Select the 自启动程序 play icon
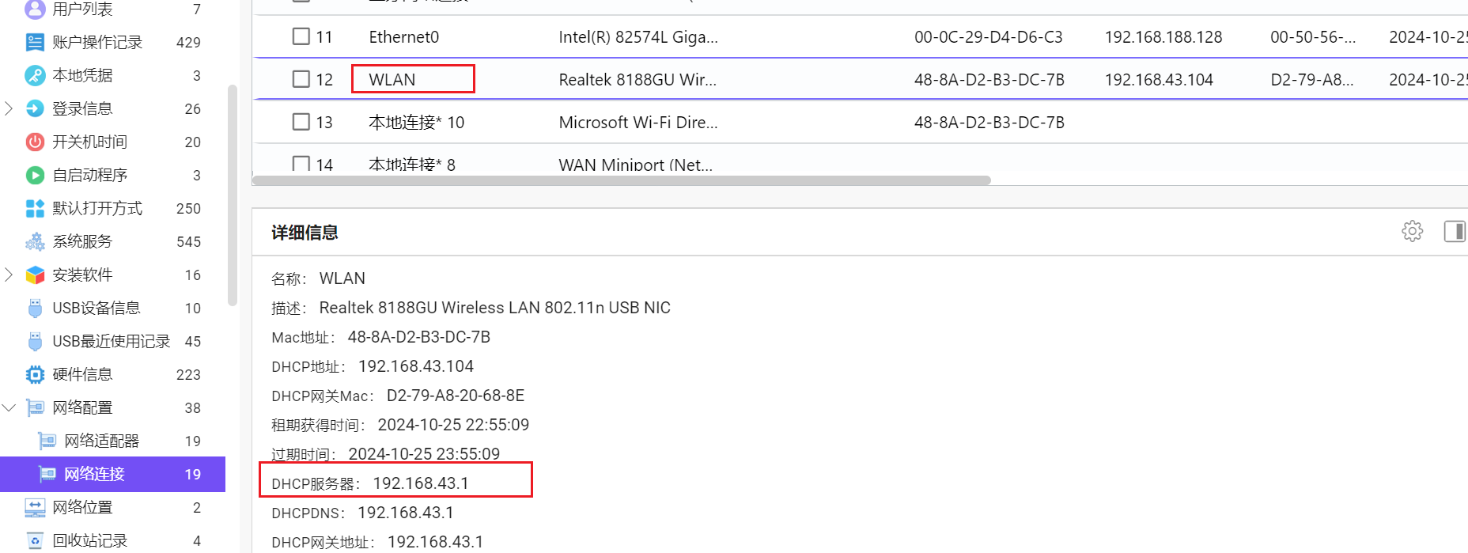 coord(35,175)
